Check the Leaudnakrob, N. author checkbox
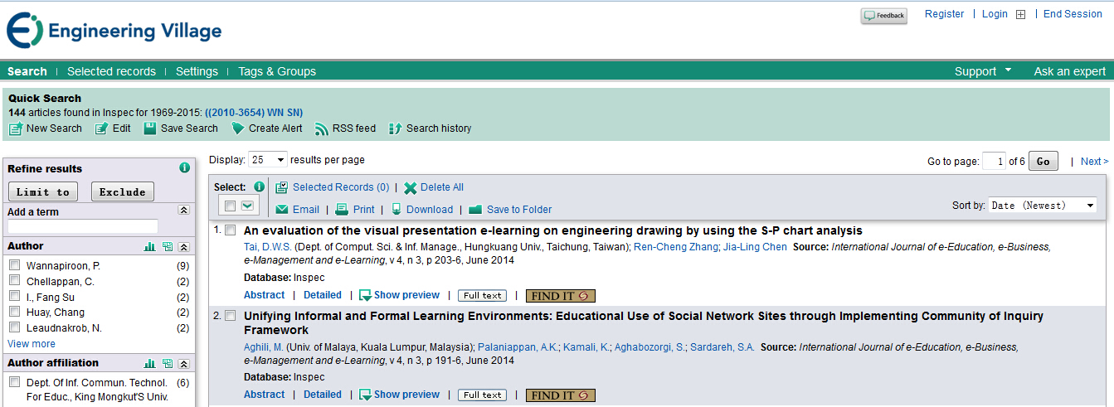The image size is (1114, 407). point(14,327)
